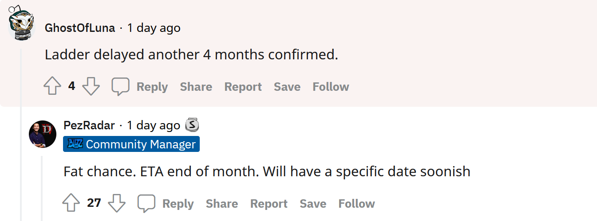Click the silver award icon beside PezRadar

tap(192, 125)
